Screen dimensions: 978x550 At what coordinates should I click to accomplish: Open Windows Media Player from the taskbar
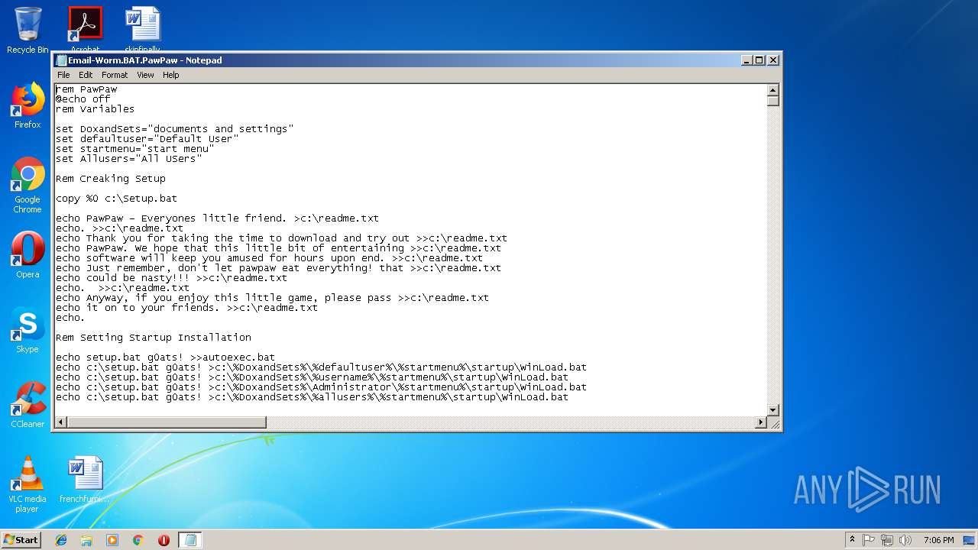(x=112, y=540)
